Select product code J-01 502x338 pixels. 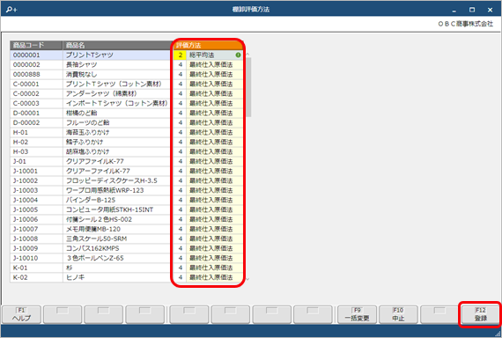[x=19, y=161]
